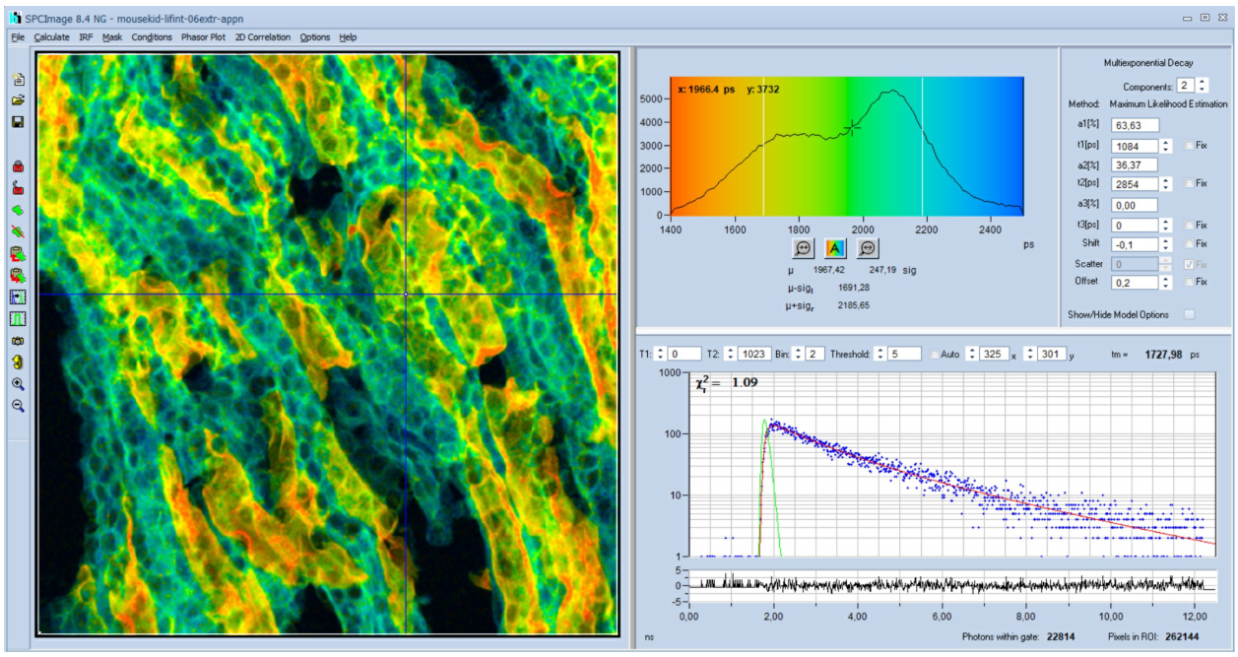1238x657 pixels.
Task: Click the zoom out magnifier icon
Action: click(18, 405)
